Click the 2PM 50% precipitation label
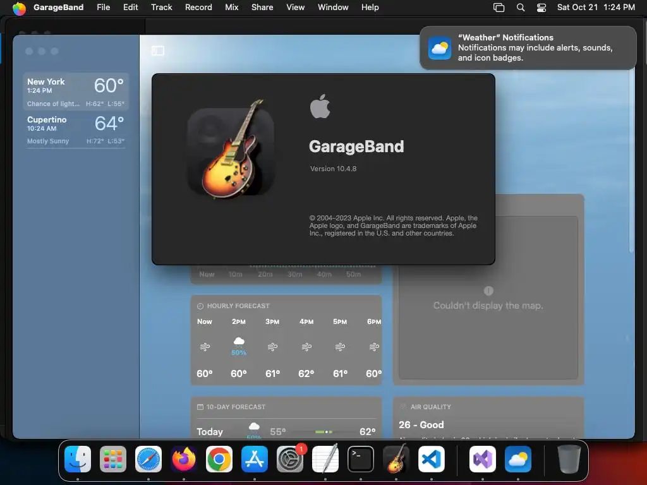This screenshot has height=485, width=647. 239,352
